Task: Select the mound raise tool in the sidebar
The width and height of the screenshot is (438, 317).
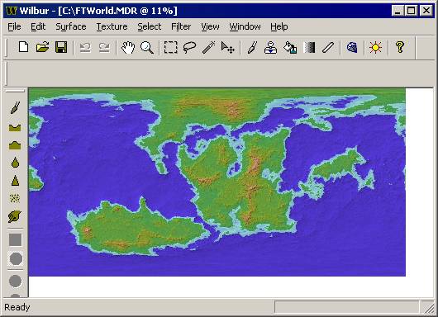Action: tap(15, 145)
